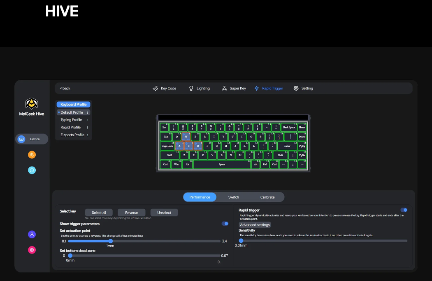Select the PgUp key on keyboard
Image resolution: width=432 pixels, height=281 pixels.
302,146
